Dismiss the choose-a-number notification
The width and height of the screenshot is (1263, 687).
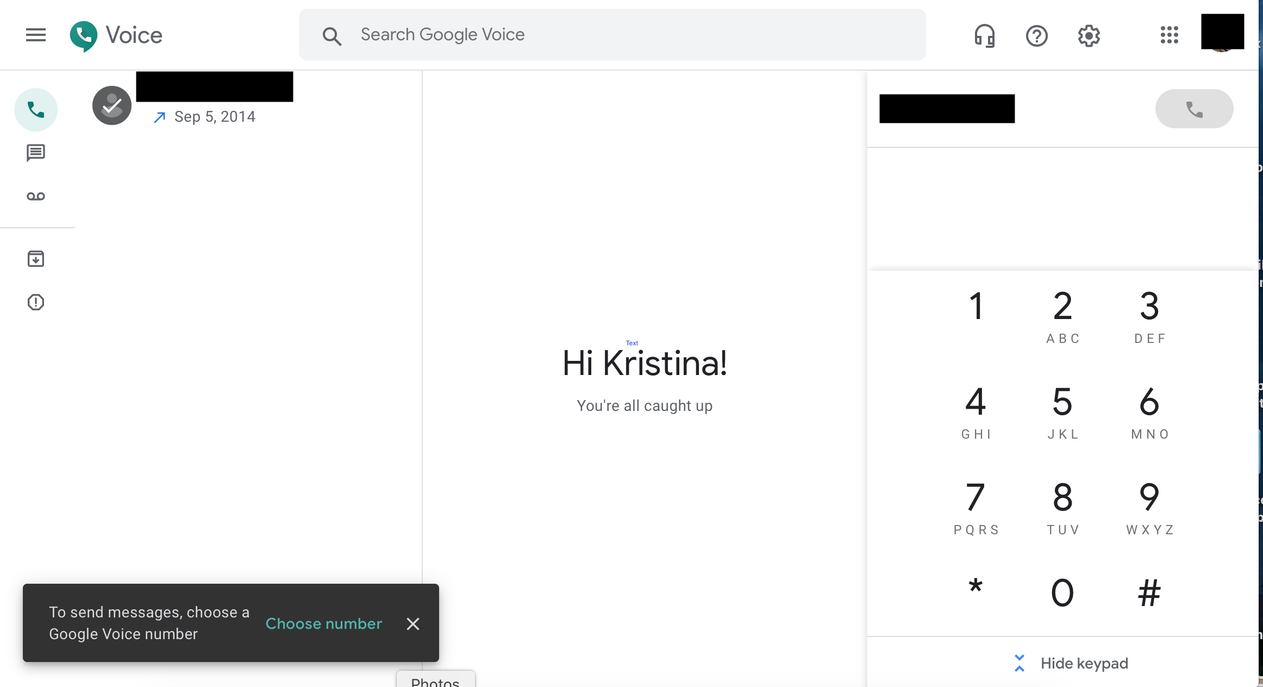413,623
